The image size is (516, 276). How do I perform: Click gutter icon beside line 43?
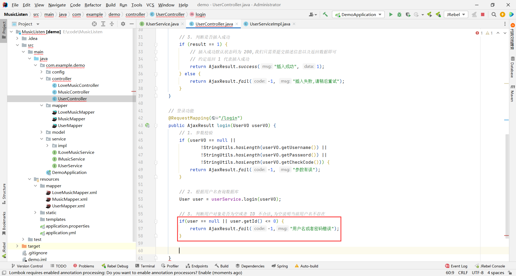[148, 125]
